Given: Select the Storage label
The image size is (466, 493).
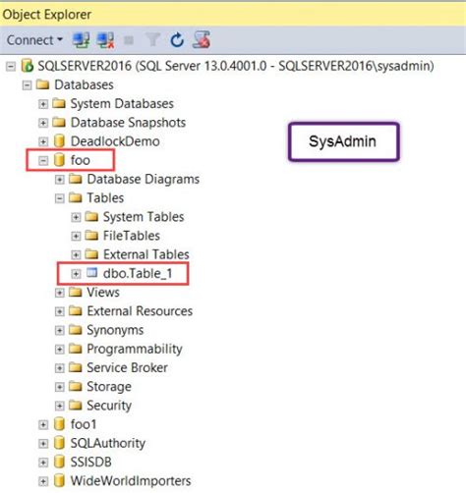Looking at the screenshot, I should click(109, 387).
